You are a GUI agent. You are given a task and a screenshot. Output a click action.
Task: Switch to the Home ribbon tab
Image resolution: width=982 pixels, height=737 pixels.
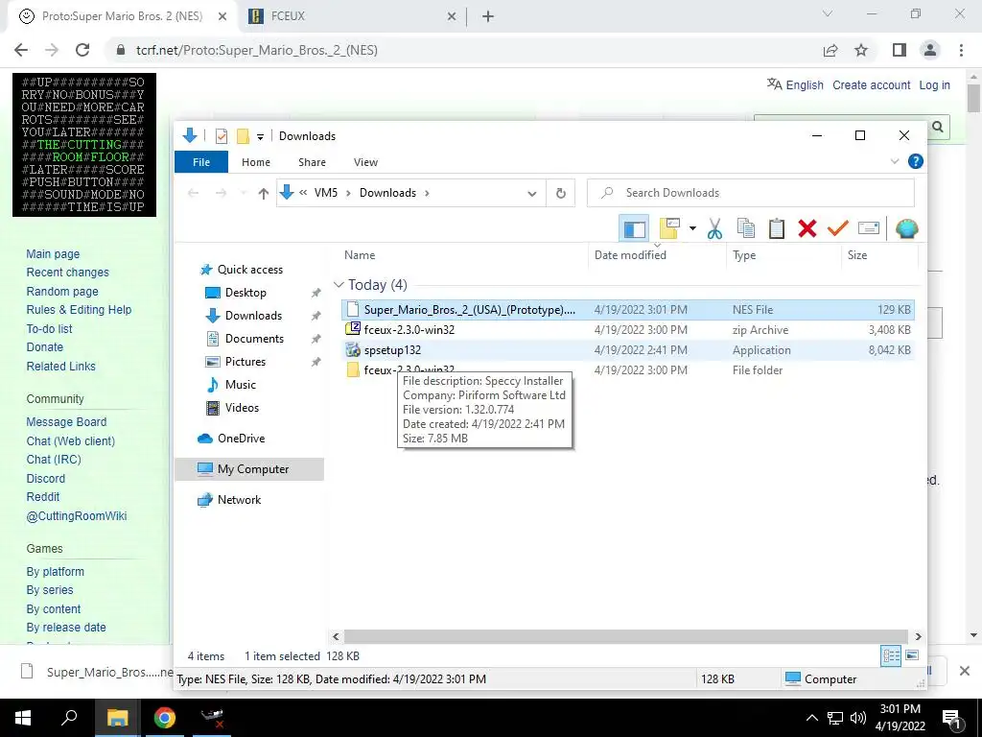255,162
